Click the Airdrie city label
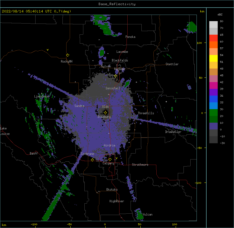The image size is (234, 228). [109, 145]
